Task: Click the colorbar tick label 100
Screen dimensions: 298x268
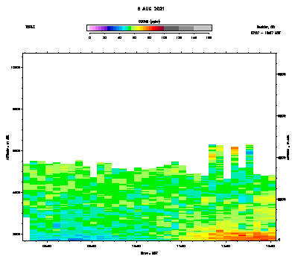Action: tap(164, 37)
